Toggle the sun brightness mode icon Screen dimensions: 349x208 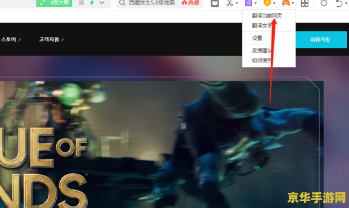pos(324,3)
